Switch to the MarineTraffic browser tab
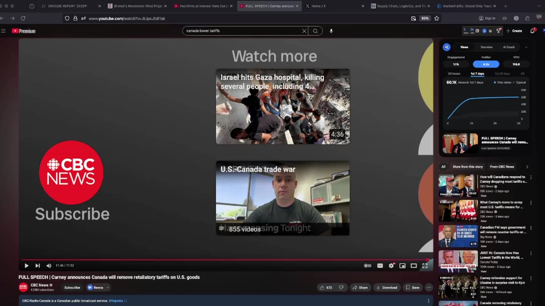This screenshot has height=306, width=545. tap(467, 6)
